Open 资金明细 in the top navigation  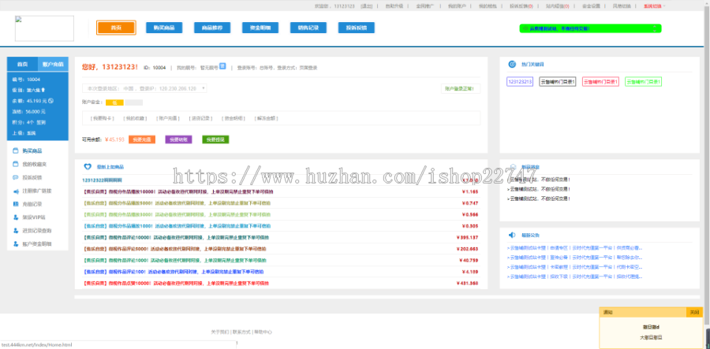[260, 28]
